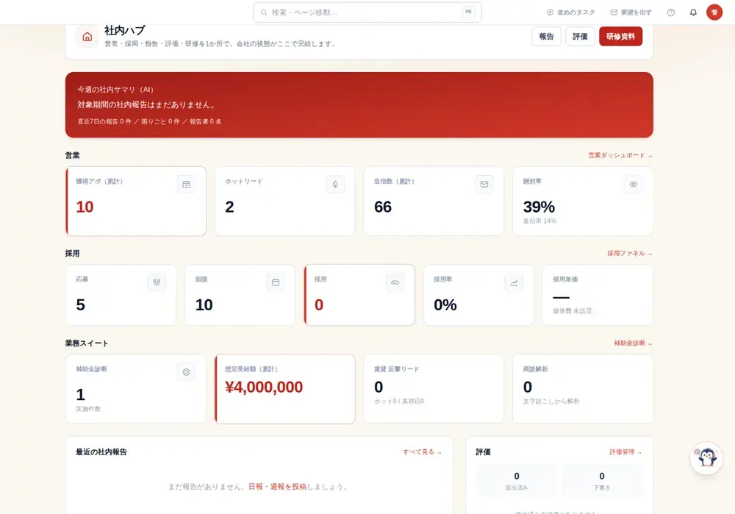735x514 pixels.
Task: Click 文字起こしから解析 text
Action: pyautogui.click(x=551, y=401)
